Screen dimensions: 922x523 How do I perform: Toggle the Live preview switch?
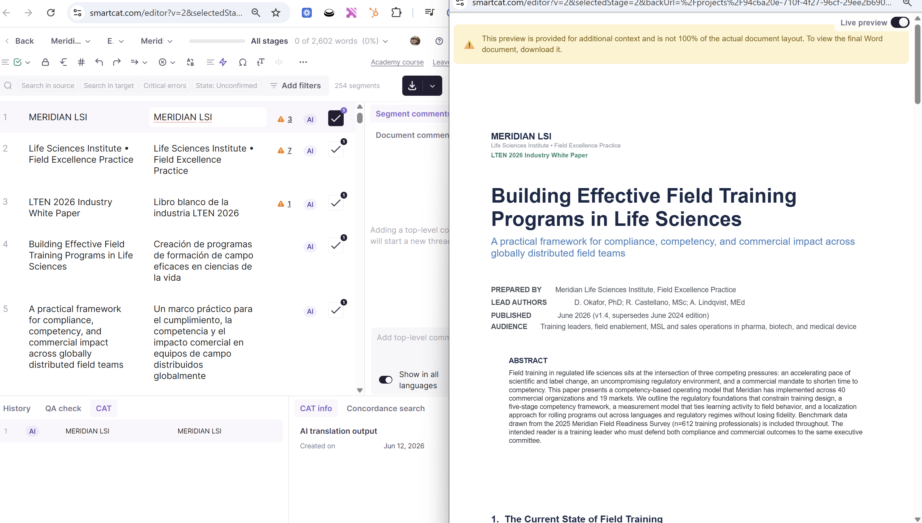[x=900, y=23]
